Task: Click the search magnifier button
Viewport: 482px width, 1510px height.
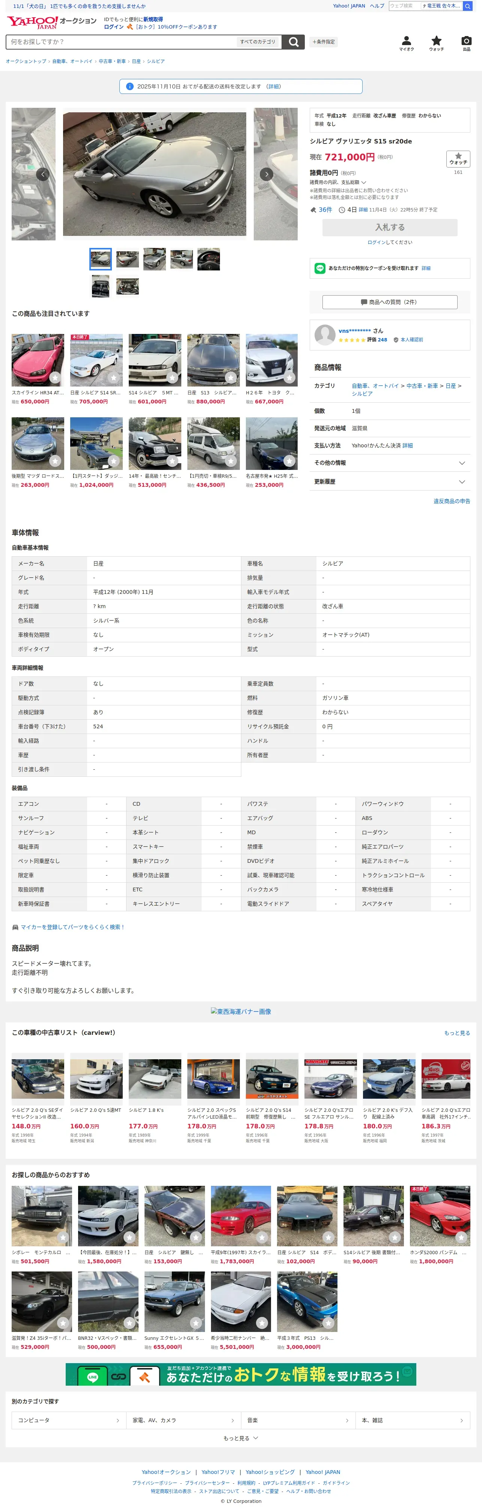Action: pyautogui.click(x=294, y=42)
